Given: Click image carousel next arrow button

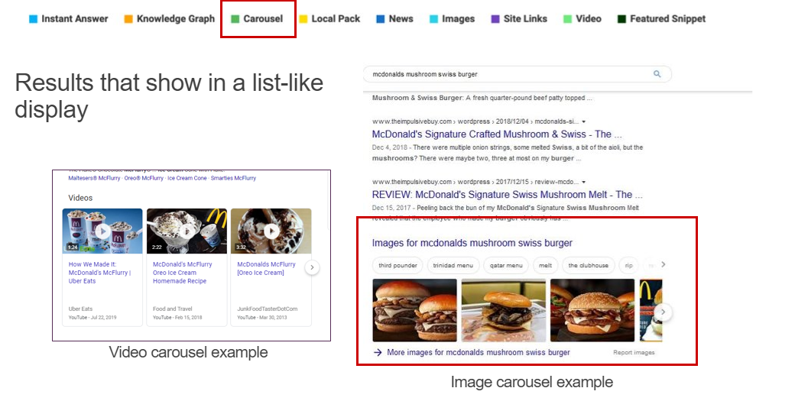Looking at the screenshot, I should 663,312.
